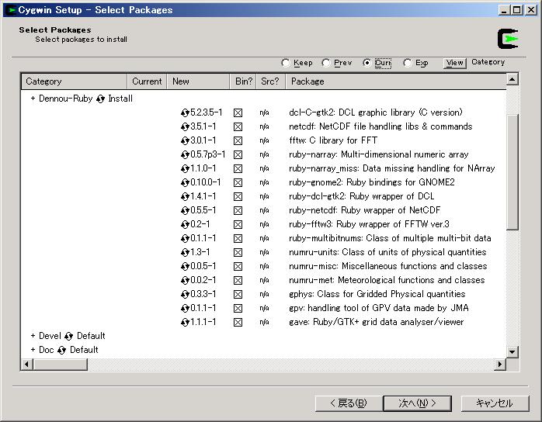Cycle version icon for dcl-C-gtk2 package
542x422 pixels.
(185, 113)
